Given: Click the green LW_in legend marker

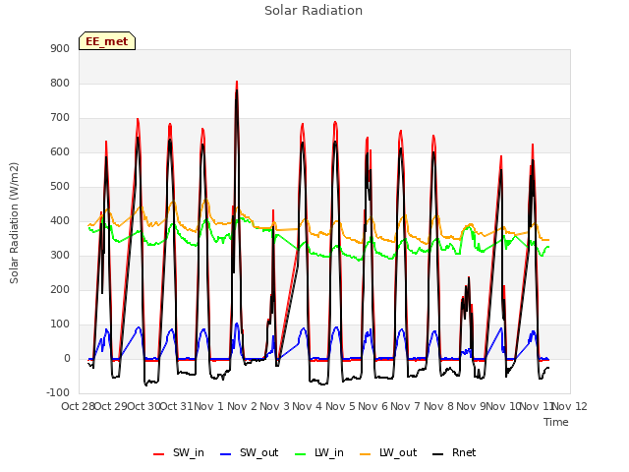Looking at the screenshot, I should click(x=301, y=454).
